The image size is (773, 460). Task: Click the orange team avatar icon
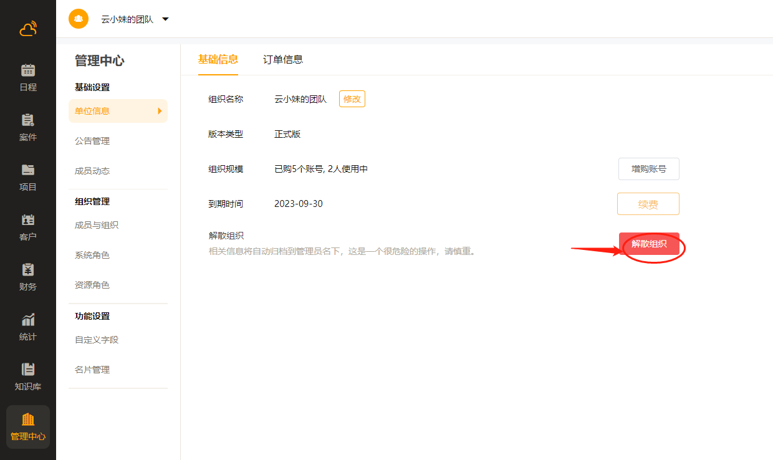(x=79, y=19)
